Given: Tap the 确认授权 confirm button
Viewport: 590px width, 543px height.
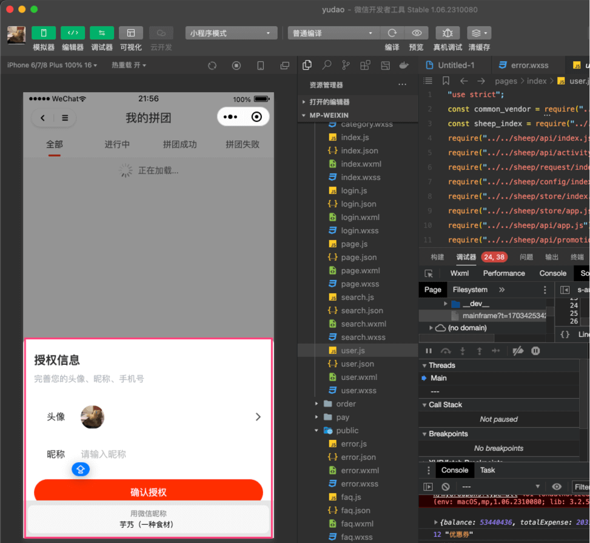Looking at the screenshot, I should click(149, 491).
